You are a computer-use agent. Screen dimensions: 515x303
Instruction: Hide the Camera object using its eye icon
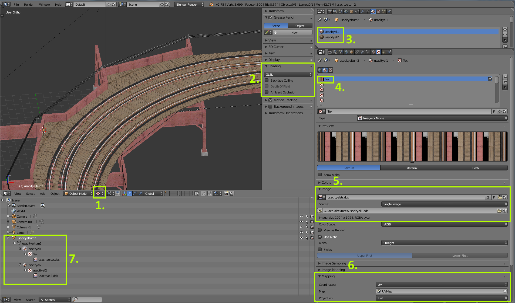[301, 216]
